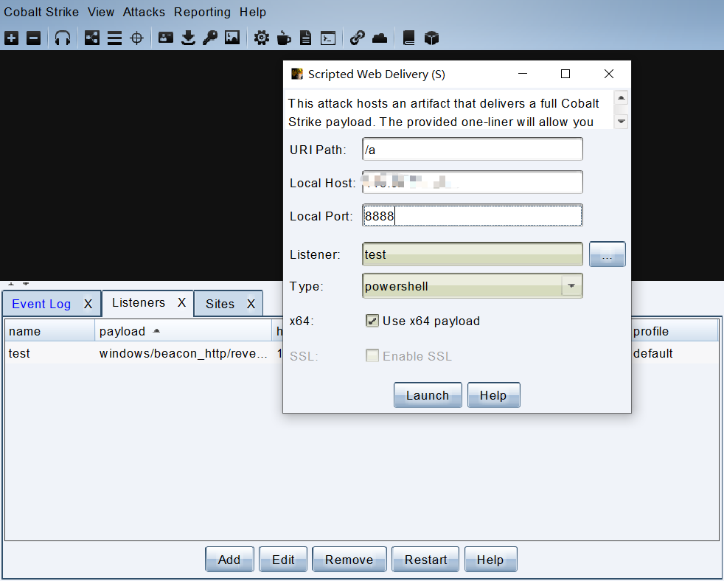
Task: Click the chain link host file icon
Action: 358,38
